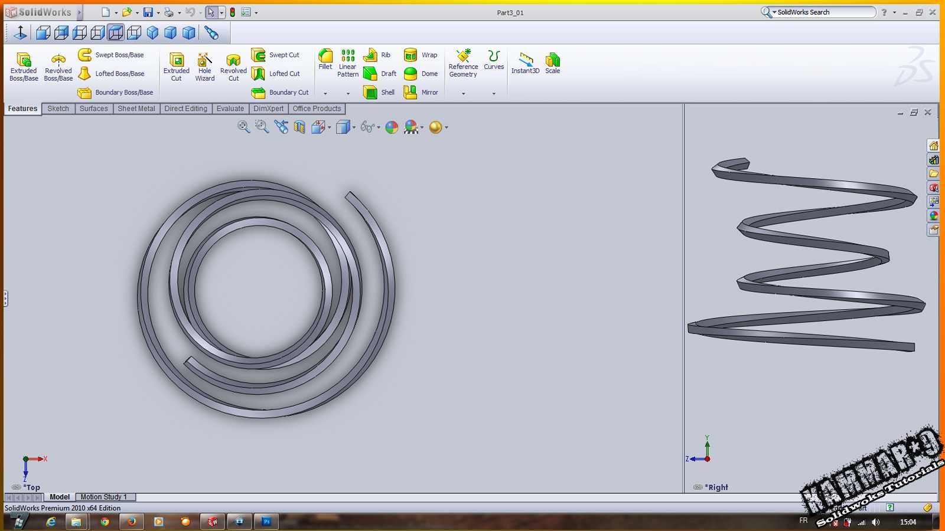
Task: Switch to the Sketch tab
Action: (58, 109)
